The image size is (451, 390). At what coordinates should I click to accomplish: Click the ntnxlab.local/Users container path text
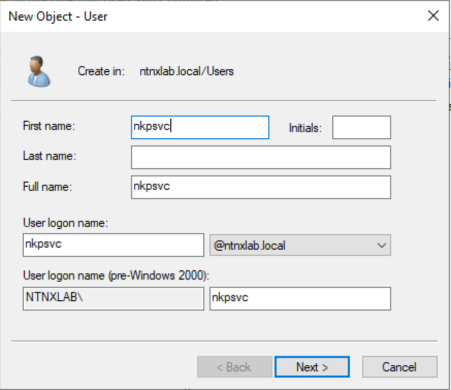(187, 71)
